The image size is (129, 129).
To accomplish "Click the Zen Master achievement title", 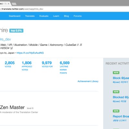I will tap(12, 107).
